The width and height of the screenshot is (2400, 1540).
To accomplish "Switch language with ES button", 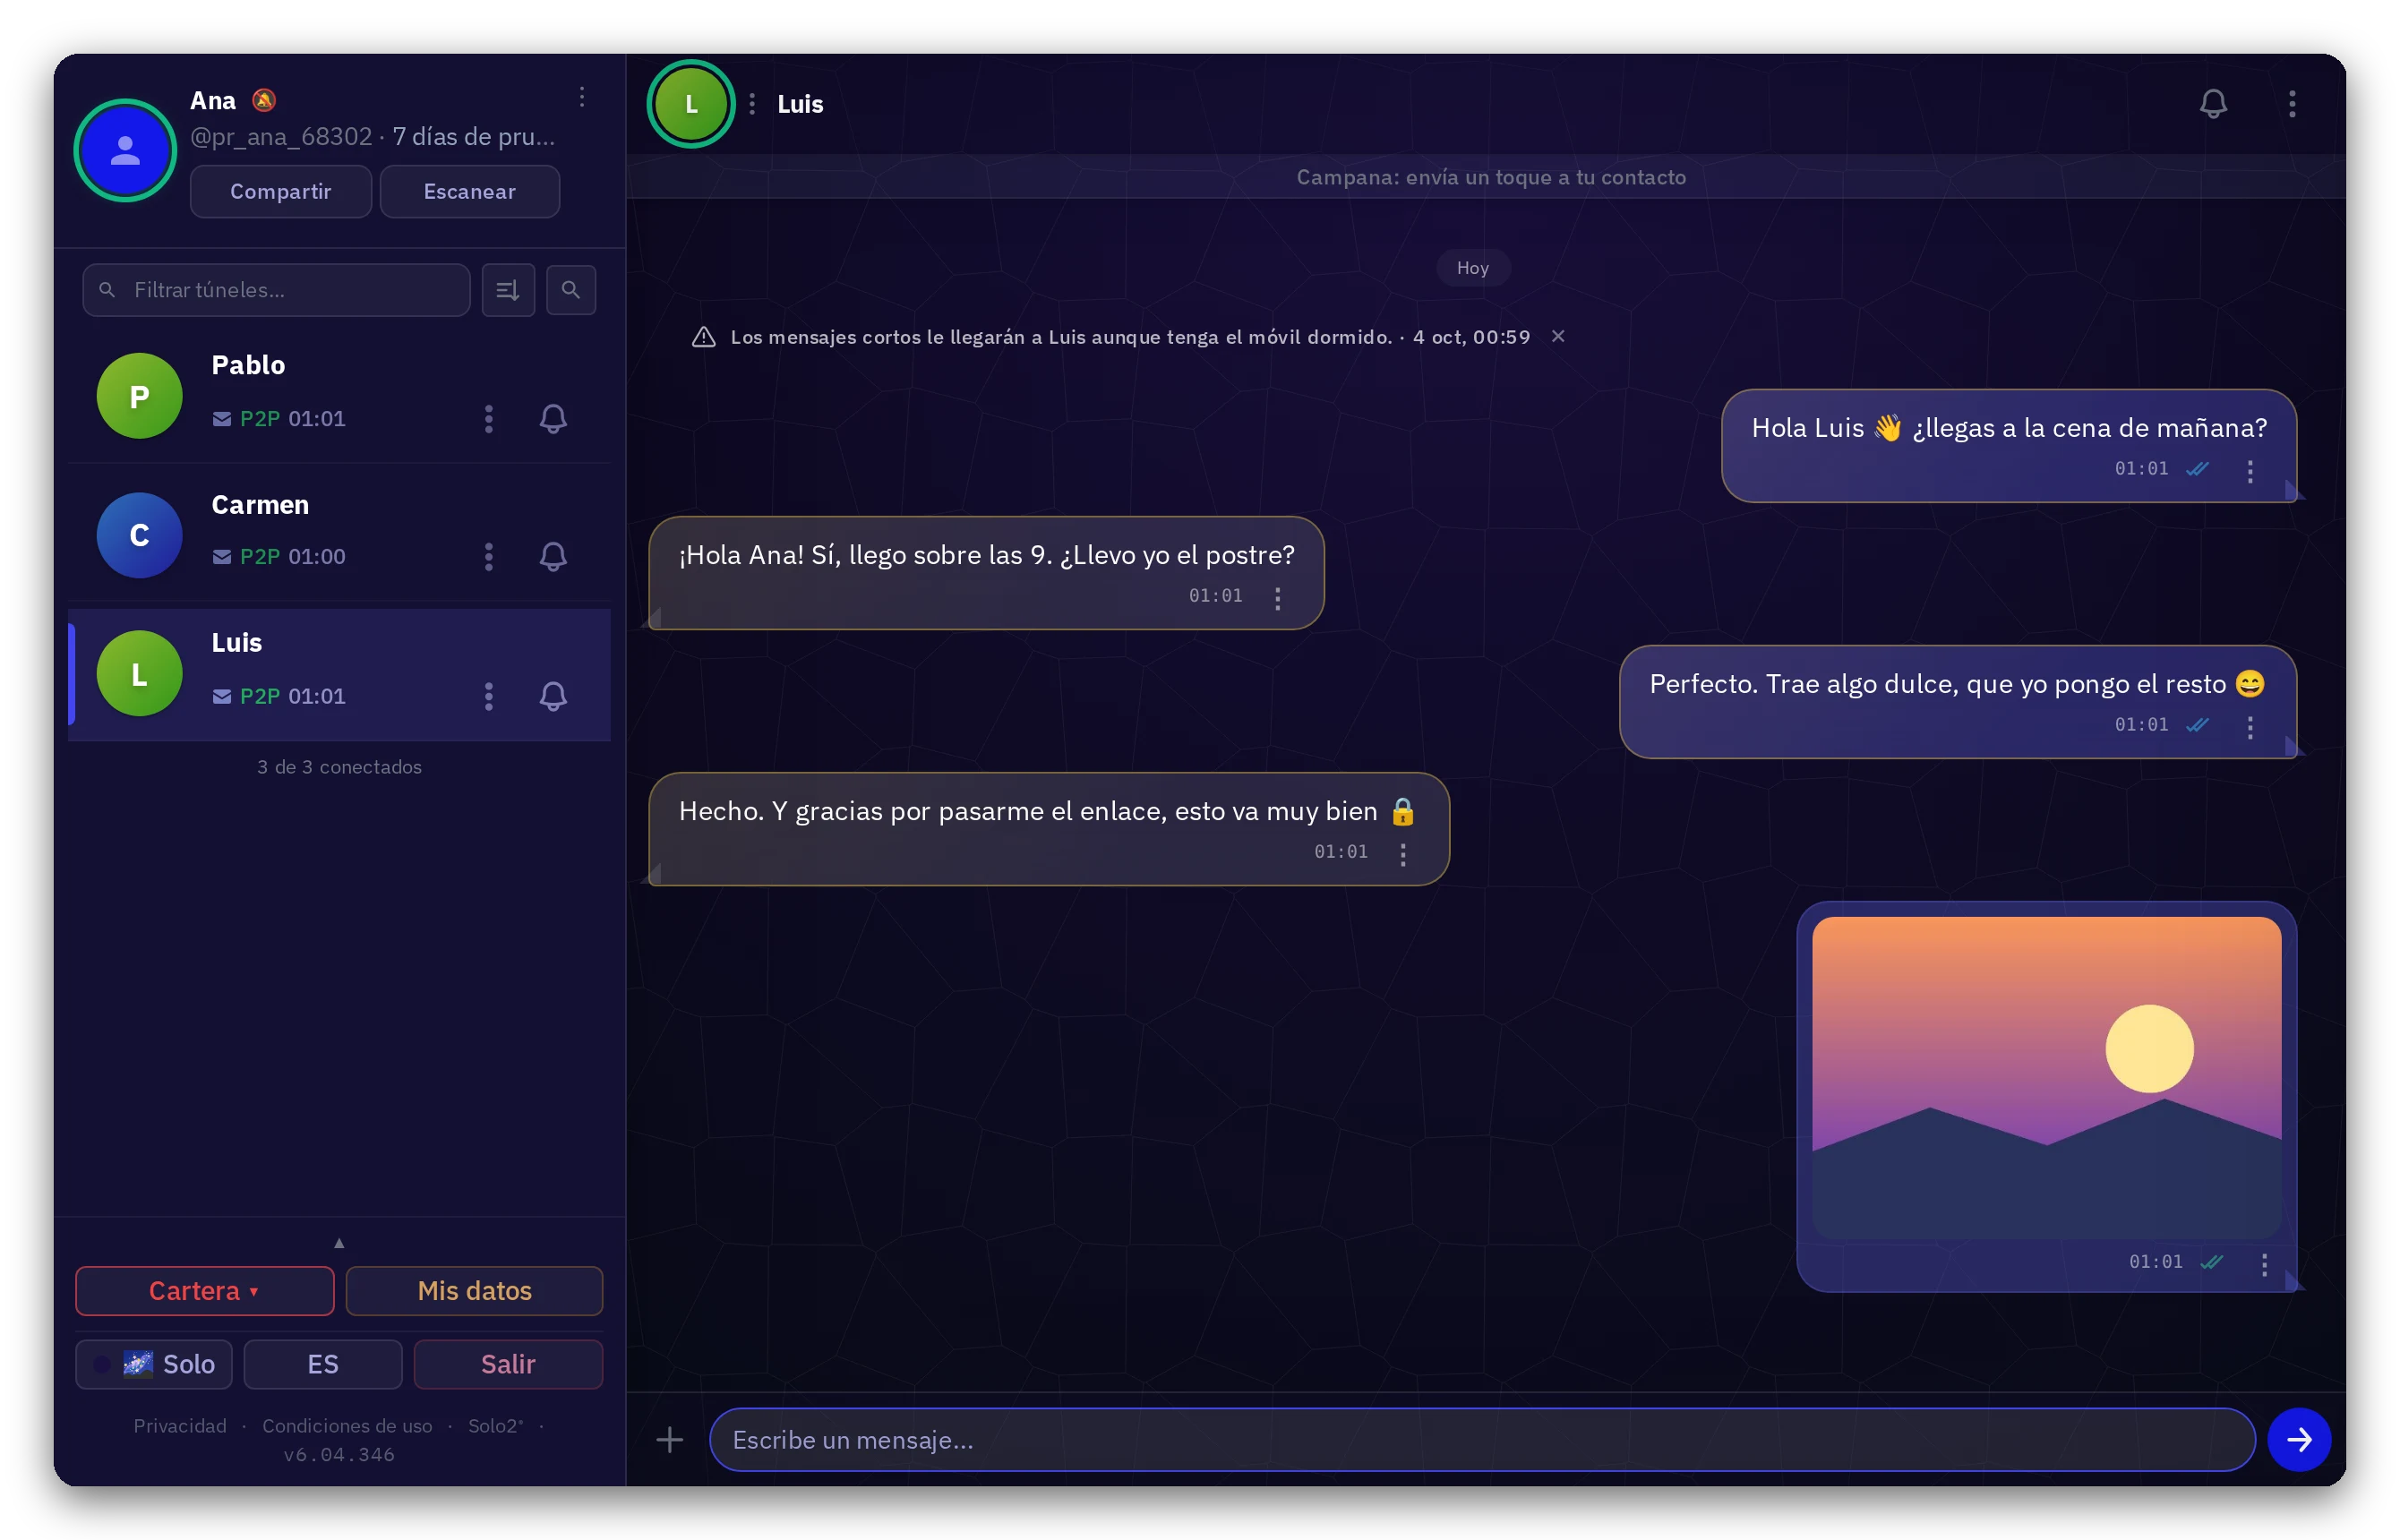I will pyautogui.click(x=323, y=1364).
